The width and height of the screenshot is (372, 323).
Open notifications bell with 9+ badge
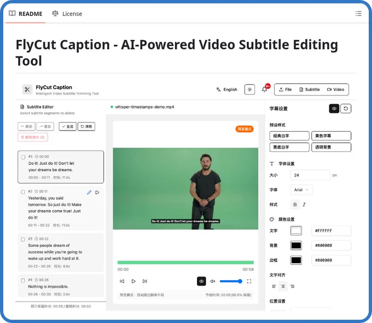tap(265, 89)
